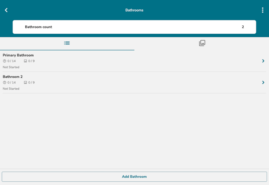Image resolution: width=269 pixels, height=185 pixels.
Task: Click Primary Bathroom photo count icon
Action: [x=25, y=61]
